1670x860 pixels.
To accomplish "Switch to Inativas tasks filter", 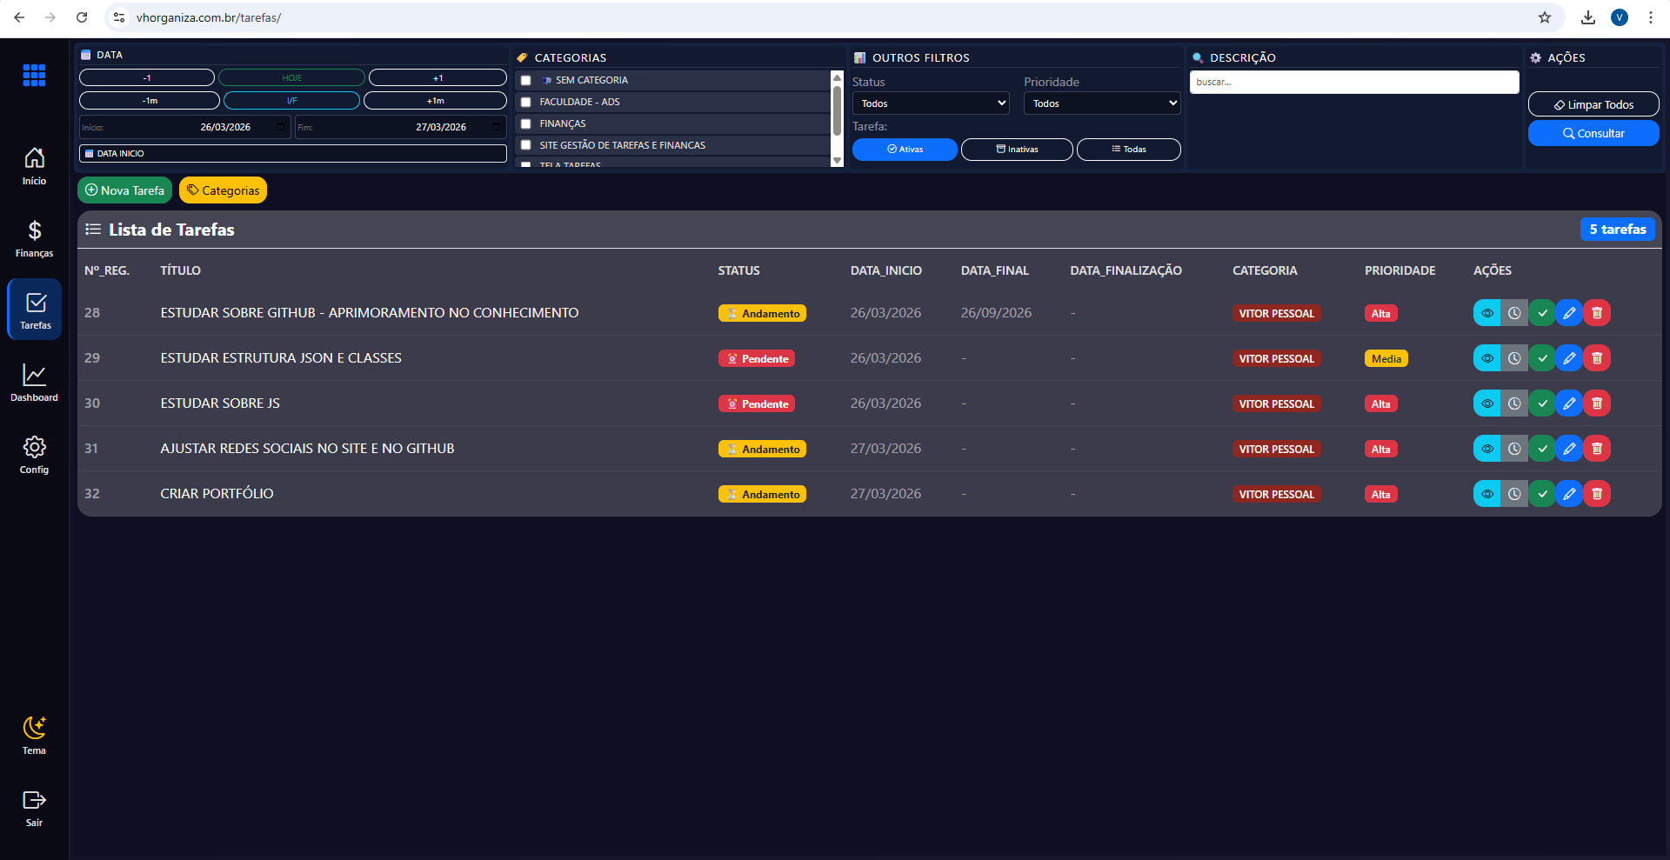I will point(1017,150).
